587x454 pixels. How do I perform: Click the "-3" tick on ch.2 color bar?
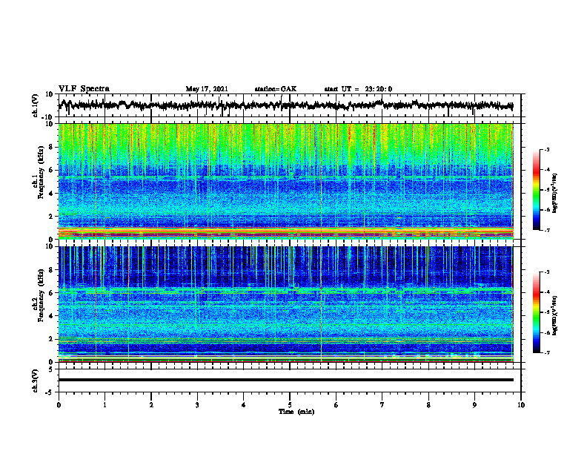pos(547,272)
